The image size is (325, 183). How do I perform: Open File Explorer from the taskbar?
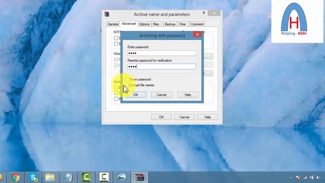coord(50,177)
